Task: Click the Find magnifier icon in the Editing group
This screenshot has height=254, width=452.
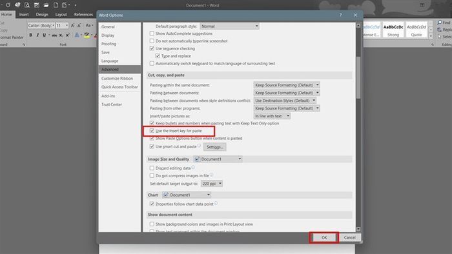Action: [x=440, y=23]
